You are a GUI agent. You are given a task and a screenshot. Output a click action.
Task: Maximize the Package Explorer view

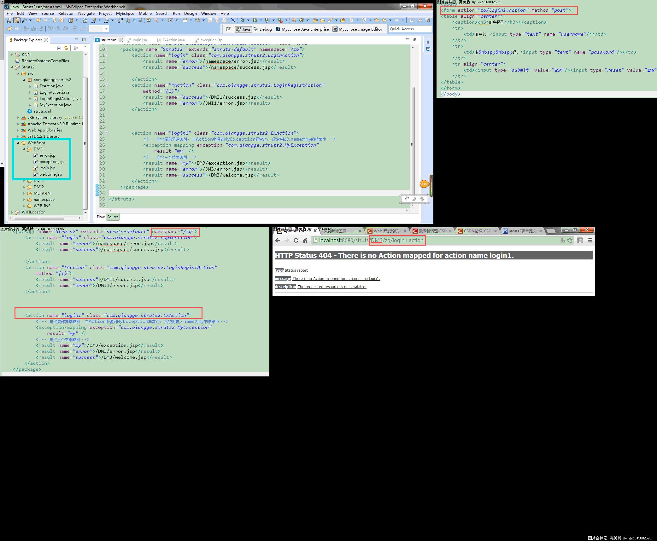(84, 40)
